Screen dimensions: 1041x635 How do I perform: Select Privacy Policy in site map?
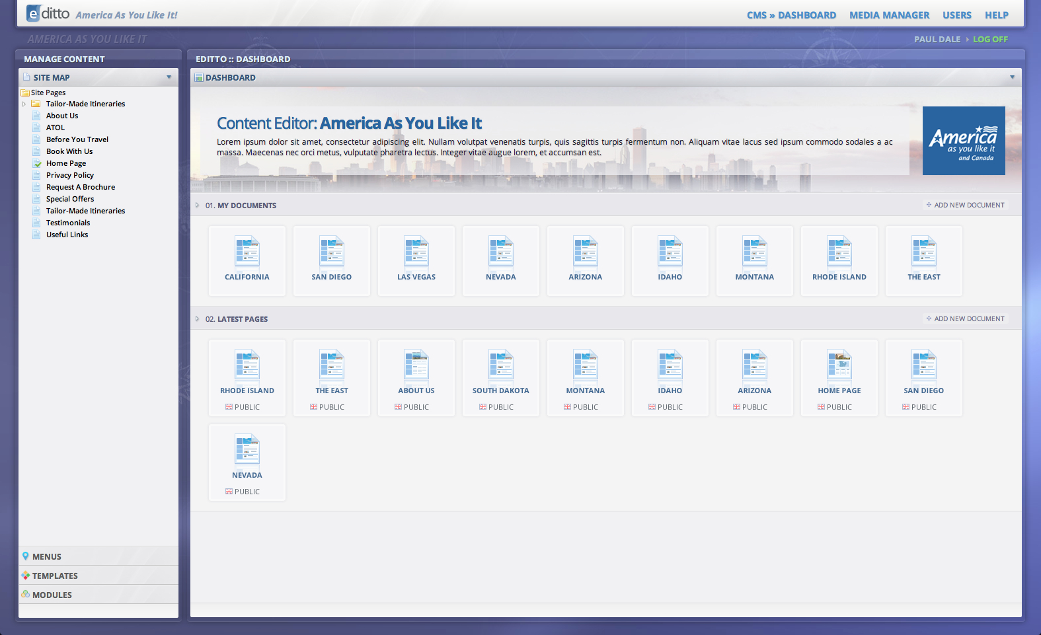pyautogui.click(x=70, y=175)
